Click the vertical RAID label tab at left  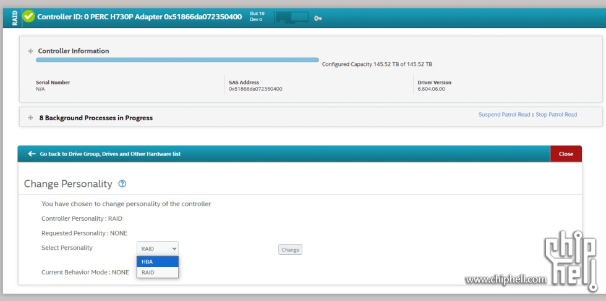(x=15, y=17)
